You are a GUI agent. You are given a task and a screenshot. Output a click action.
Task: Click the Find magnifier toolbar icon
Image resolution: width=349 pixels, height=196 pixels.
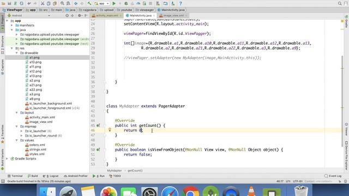pyautogui.click(x=62, y=3)
